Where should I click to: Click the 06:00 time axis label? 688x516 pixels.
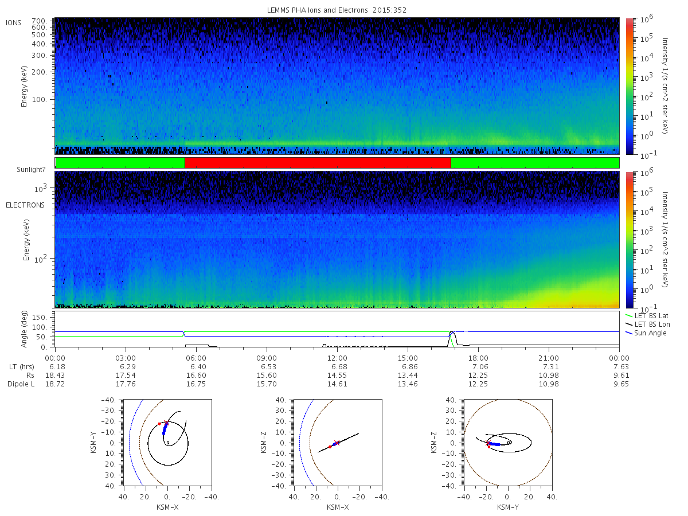196,358
